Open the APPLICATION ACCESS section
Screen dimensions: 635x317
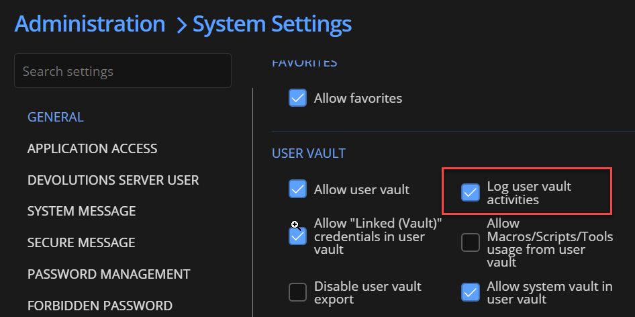[93, 148]
